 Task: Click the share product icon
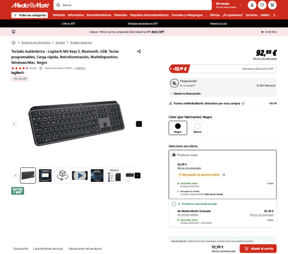point(139,52)
